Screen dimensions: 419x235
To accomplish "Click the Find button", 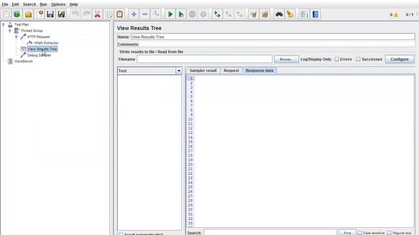I will tap(347, 232).
